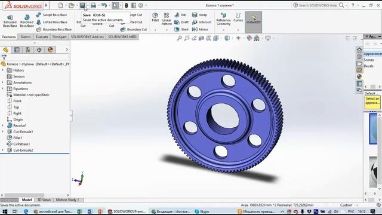This screenshot has width=382, height=215.
Task: Select the Boundary Boss/Base tool
Action: coord(54,29)
